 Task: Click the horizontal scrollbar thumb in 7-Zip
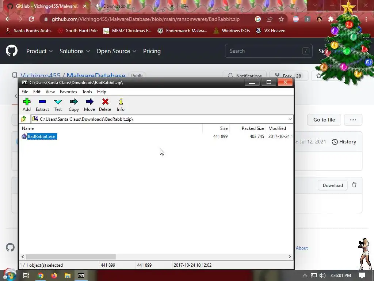(x=71, y=256)
